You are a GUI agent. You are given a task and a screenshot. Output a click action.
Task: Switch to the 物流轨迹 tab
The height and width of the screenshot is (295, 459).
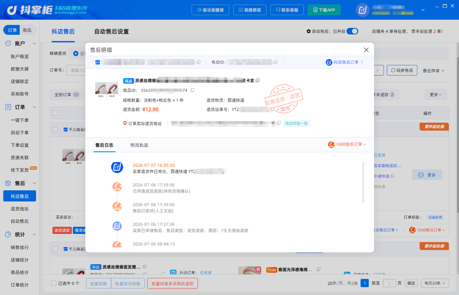(139, 145)
